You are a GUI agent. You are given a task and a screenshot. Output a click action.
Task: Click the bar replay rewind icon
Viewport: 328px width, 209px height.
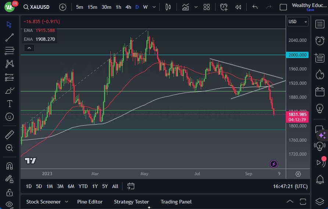[238, 7]
